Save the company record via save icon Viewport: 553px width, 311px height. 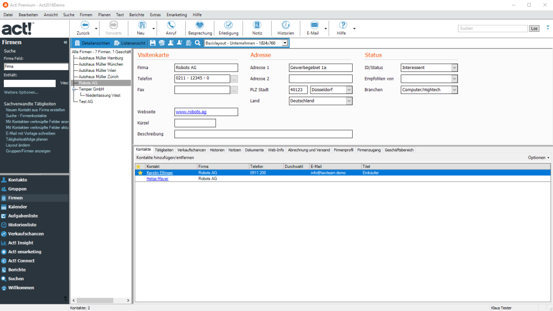coord(153,43)
